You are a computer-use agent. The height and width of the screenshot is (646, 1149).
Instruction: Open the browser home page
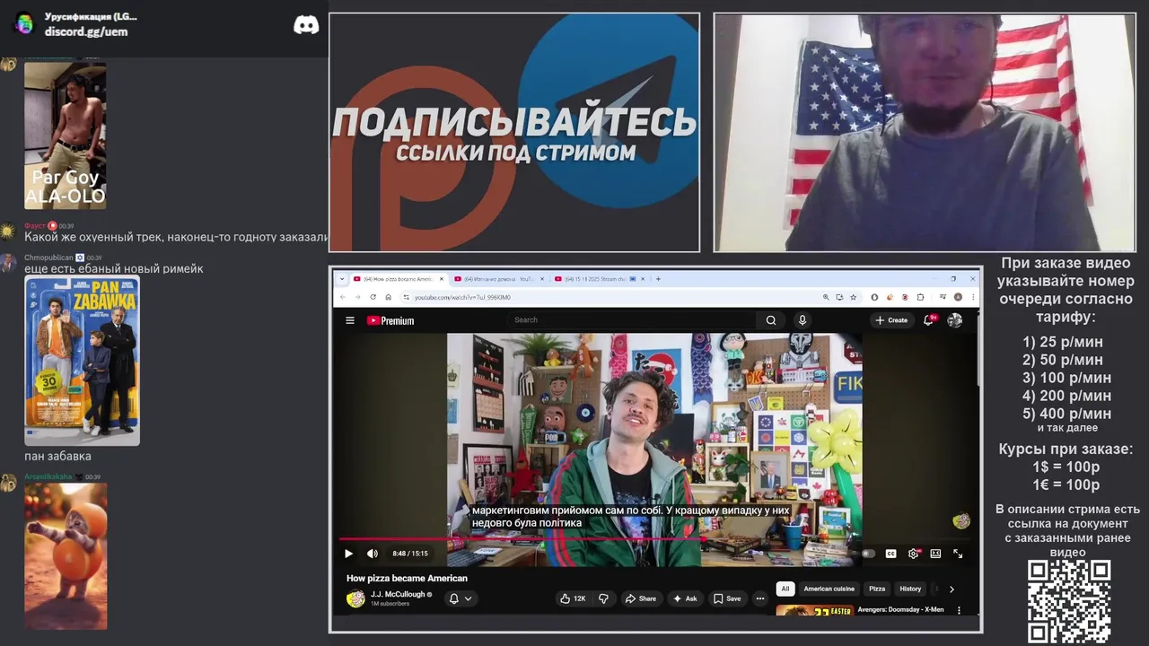click(x=388, y=297)
